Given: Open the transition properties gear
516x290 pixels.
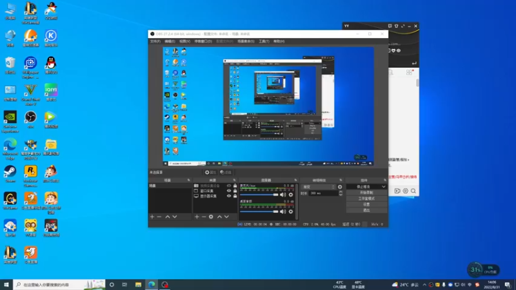Looking at the screenshot, I should pos(340,187).
